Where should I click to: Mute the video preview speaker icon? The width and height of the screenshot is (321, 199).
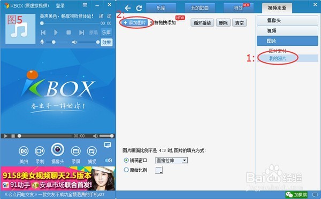point(95,136)
